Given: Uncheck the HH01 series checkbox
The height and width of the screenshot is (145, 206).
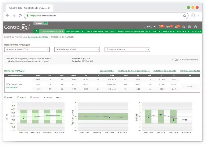Looking at the screenshot, I should pyautogui.click(x=6, y=97).
